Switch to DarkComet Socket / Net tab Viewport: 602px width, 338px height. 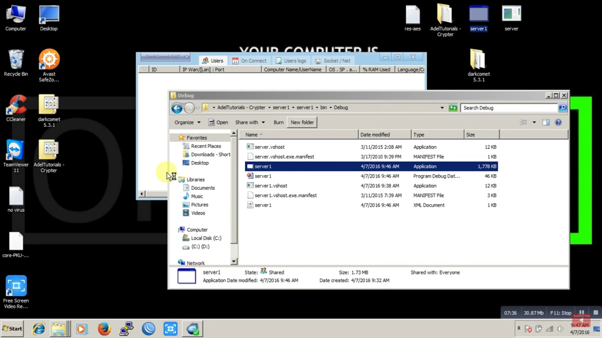333,61
